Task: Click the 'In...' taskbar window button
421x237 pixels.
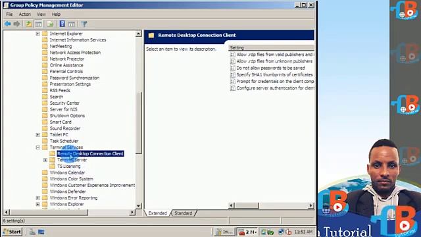Action: pyautogui.click(x=224, y=232)
